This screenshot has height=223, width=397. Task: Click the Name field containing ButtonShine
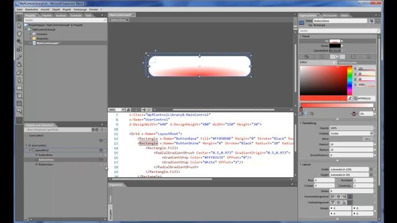coord(340,21)
